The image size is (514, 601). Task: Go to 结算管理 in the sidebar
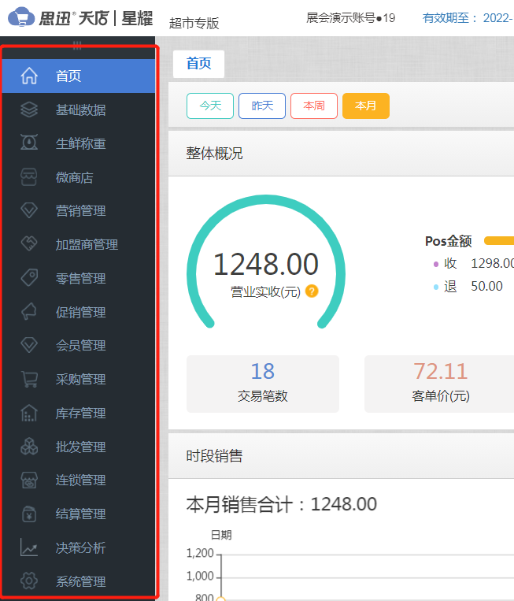(79, 514)
